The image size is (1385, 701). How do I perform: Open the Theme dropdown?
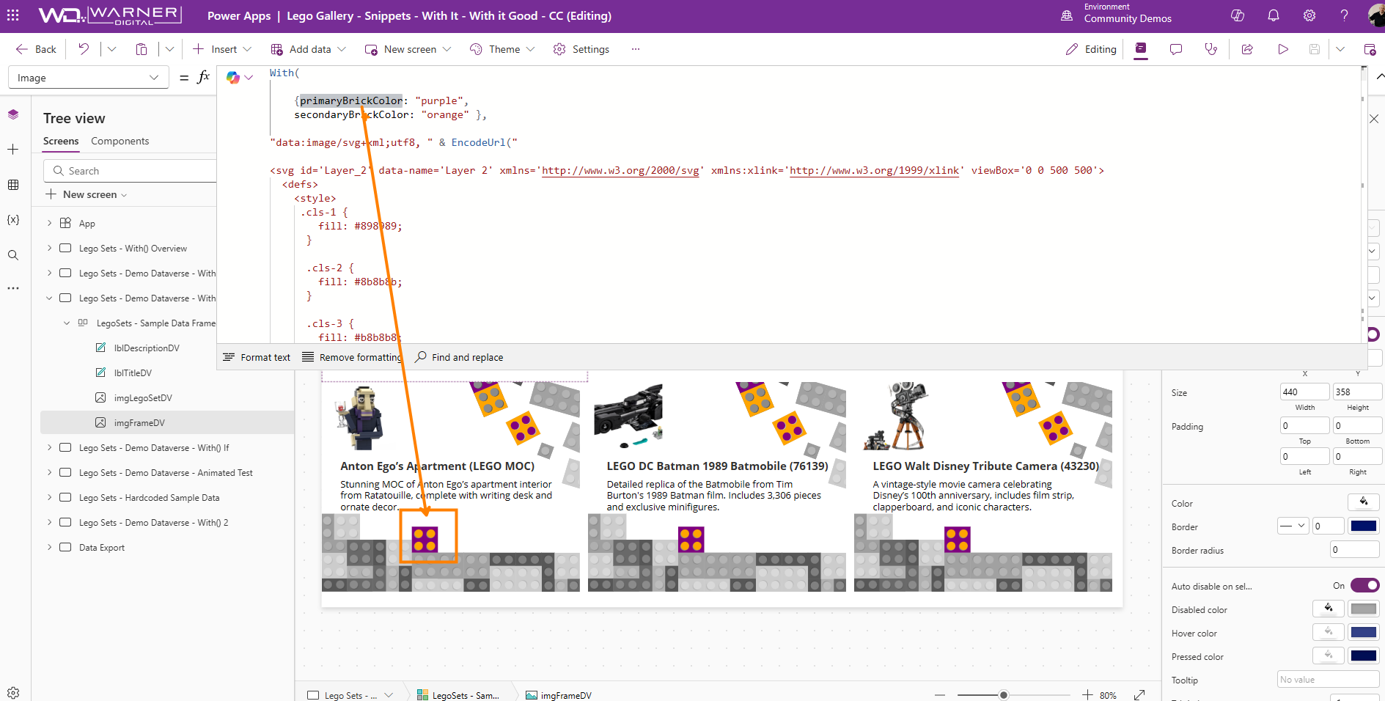click(502, 49)
